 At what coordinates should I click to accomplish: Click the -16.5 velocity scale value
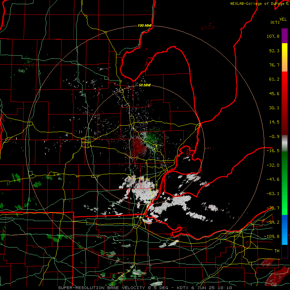click(273, 151)
